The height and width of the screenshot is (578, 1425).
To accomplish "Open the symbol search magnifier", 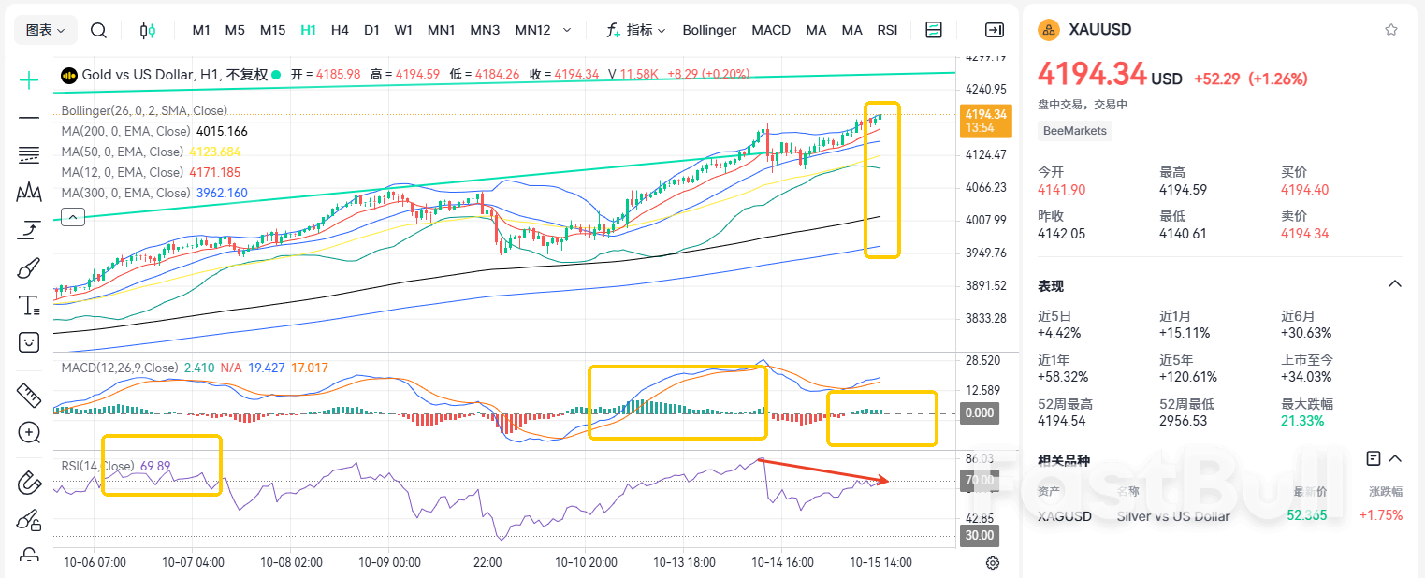I will 98,30.
